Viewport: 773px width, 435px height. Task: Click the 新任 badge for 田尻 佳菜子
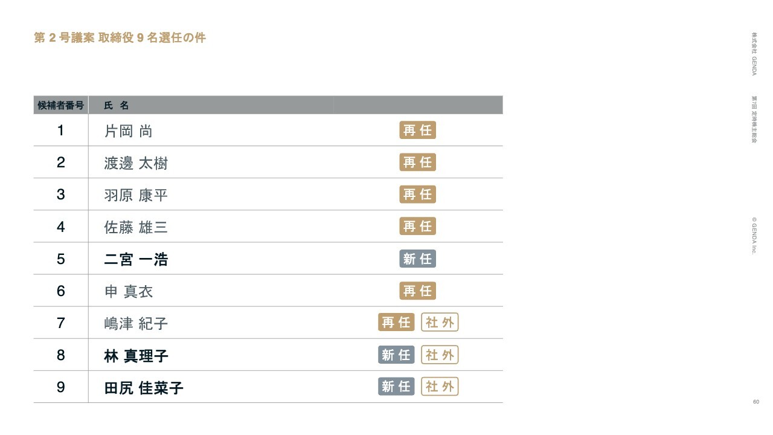point(396,387)
